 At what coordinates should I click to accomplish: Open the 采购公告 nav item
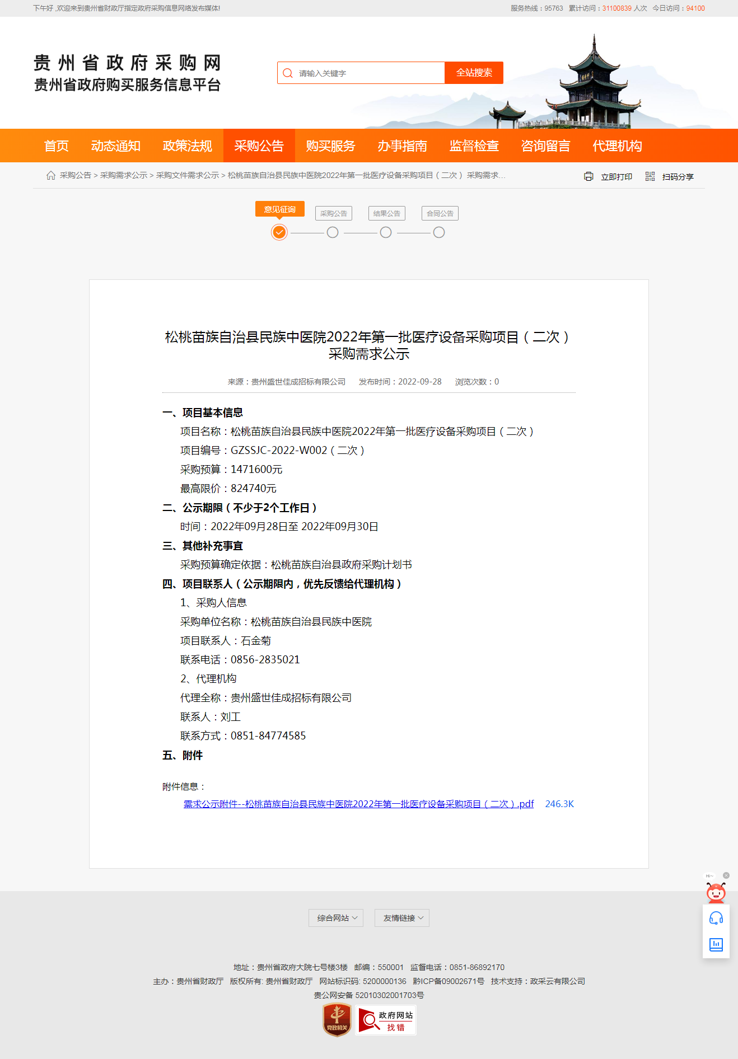click(259, 146)
